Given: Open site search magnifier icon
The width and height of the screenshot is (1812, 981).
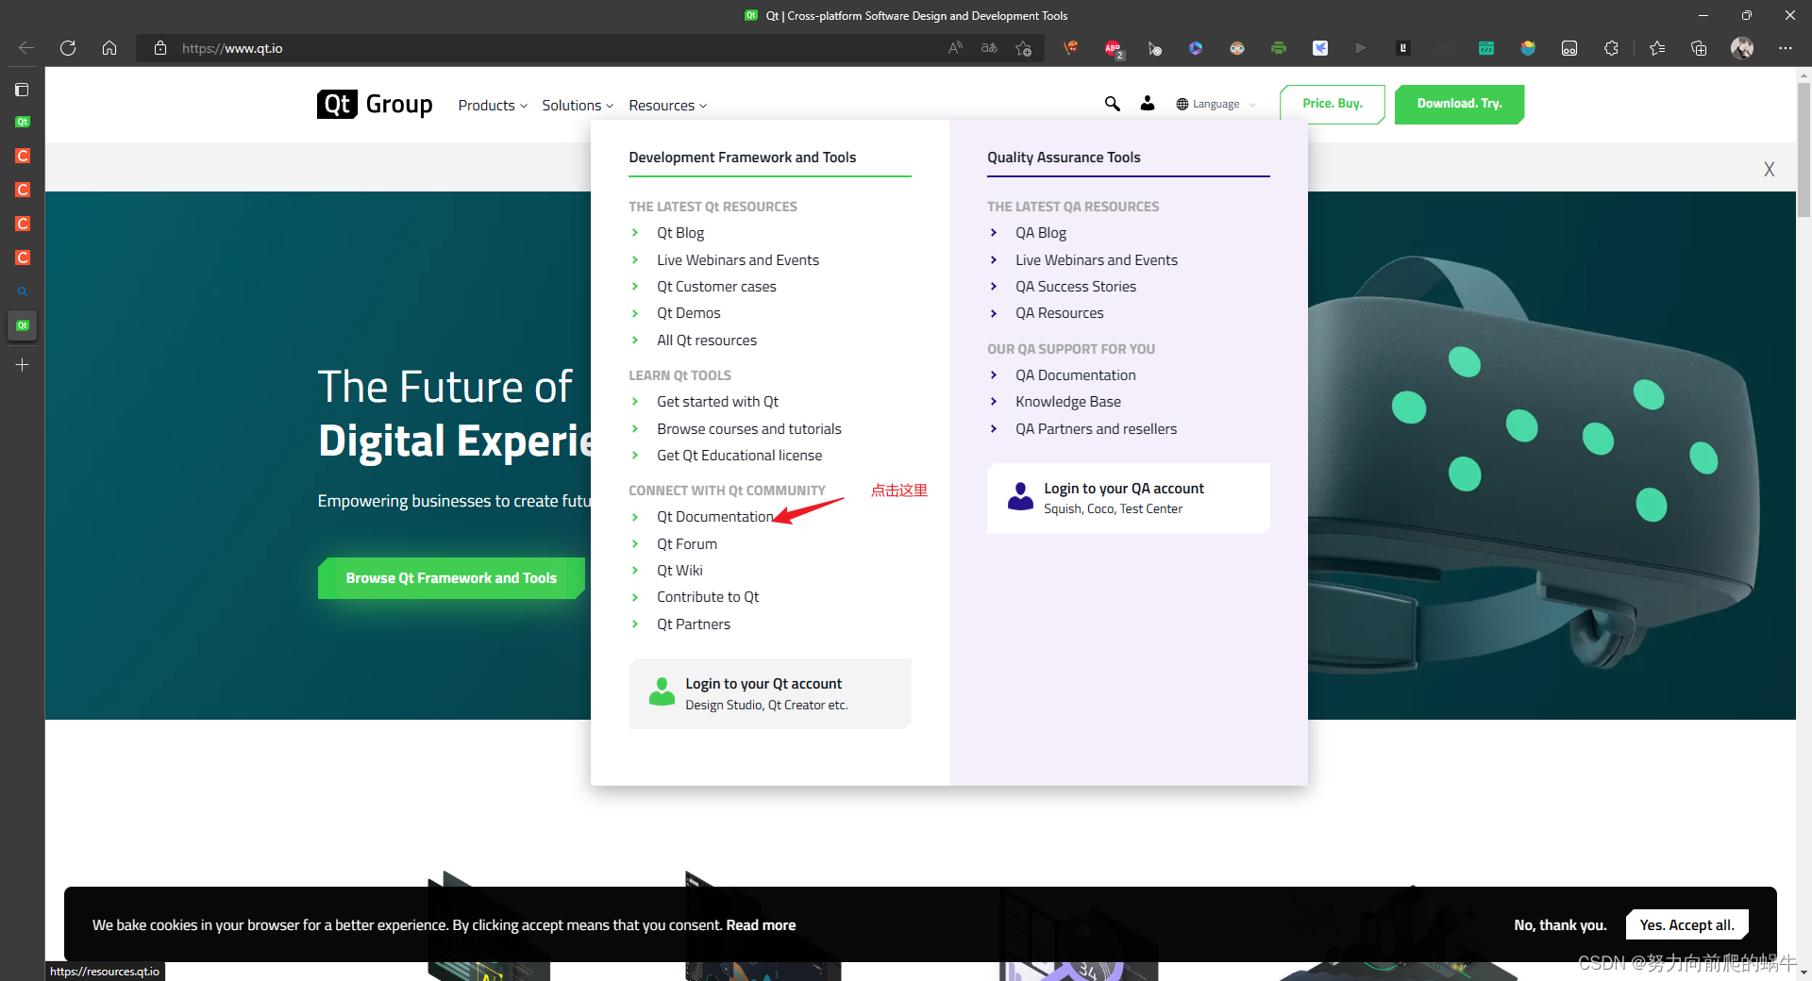Looking at the screenshot, I should click(x=1113, y=104).
